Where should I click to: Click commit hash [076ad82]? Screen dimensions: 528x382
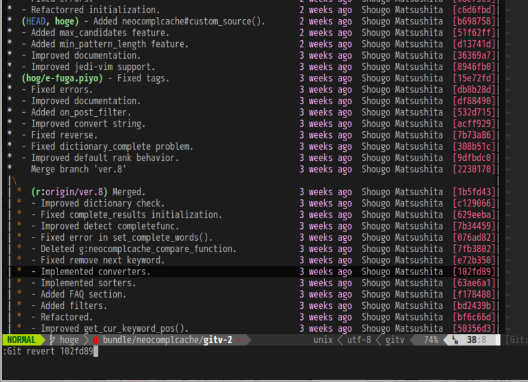pos(474,238)
